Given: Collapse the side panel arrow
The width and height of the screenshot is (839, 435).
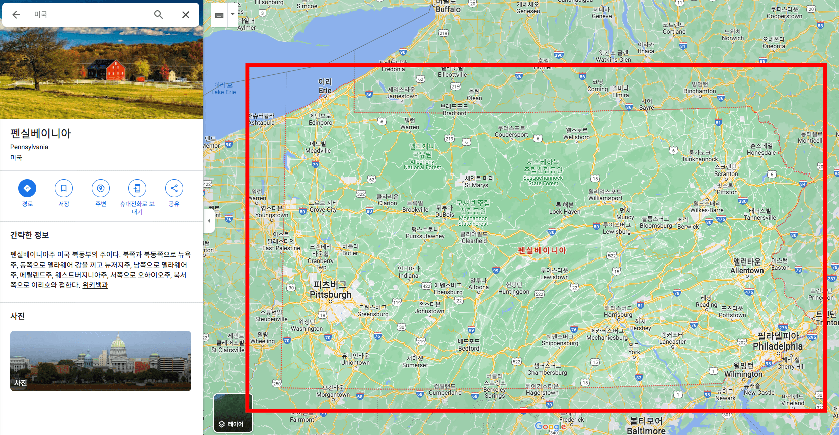Looking at the screenshot, I should tap(209, 221).
